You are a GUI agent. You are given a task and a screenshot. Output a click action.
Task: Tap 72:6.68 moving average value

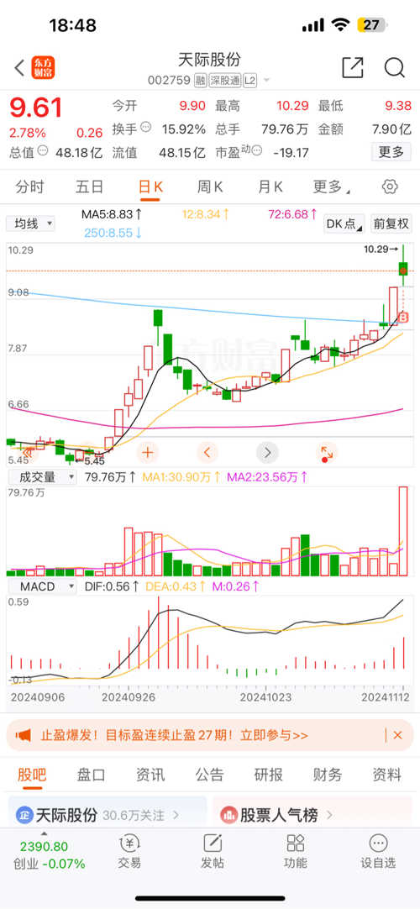pos(292,214)
